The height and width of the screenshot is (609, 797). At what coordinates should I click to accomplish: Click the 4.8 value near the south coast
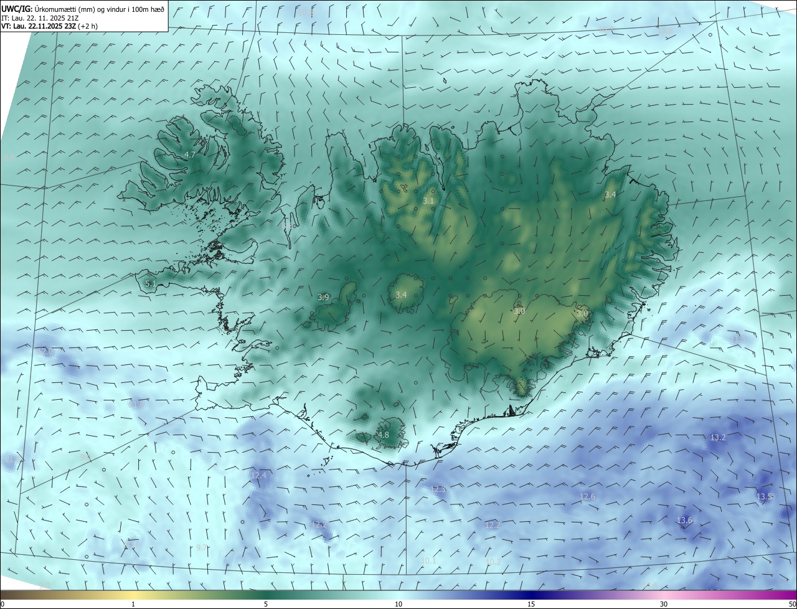click(x=383, y=435)
